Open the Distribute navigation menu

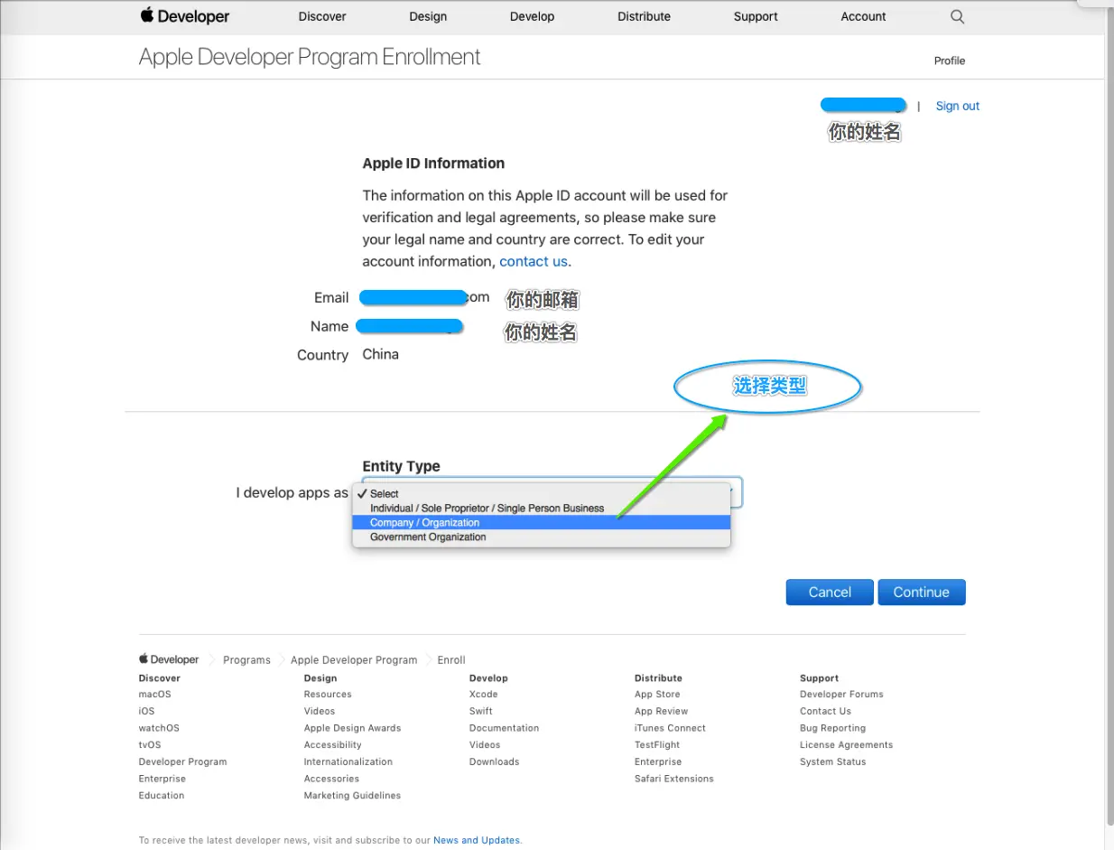645,16
